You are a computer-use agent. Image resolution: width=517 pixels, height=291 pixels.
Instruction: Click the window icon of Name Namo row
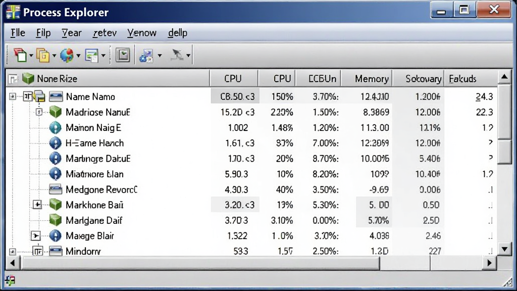(x=56, y=96)
